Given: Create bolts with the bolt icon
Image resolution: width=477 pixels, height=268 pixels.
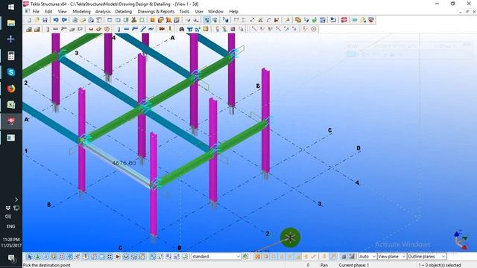Looking at the screenshot, I should 162,29.
